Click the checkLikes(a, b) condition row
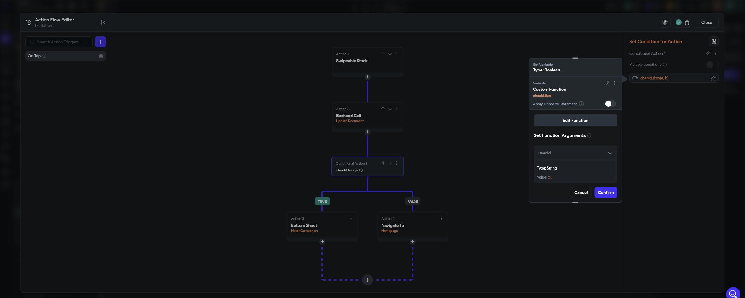This screenshot has height=298, width=745. (674, 78)
